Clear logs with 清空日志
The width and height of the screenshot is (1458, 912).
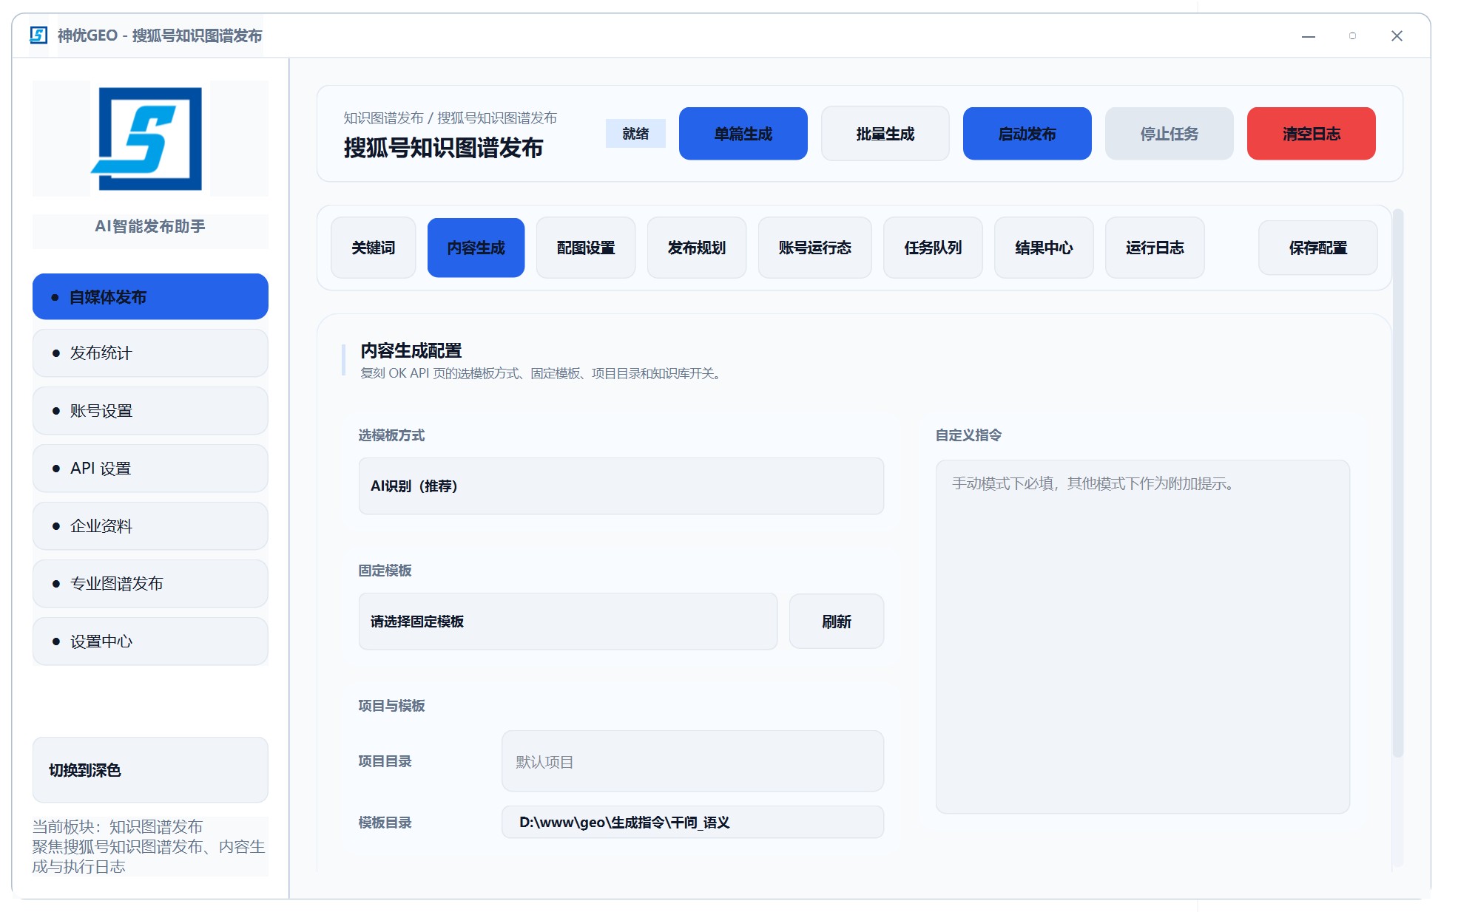tap(1311, 134)
